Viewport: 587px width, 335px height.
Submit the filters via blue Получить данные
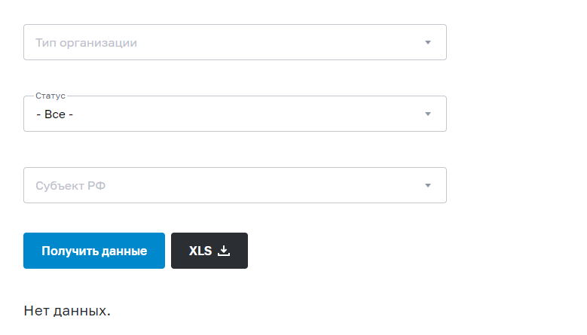click(94, 251)
